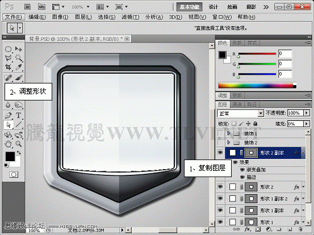Open the tool preset picker dropdown
The width and height of the screenshot is (314, 235).
pos(20,28)
